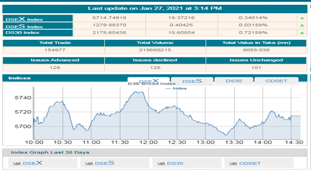Viewport: 311px width, 171px height.
Task: Click the Index Graph Last 30 Days heading
Action: 50,152
